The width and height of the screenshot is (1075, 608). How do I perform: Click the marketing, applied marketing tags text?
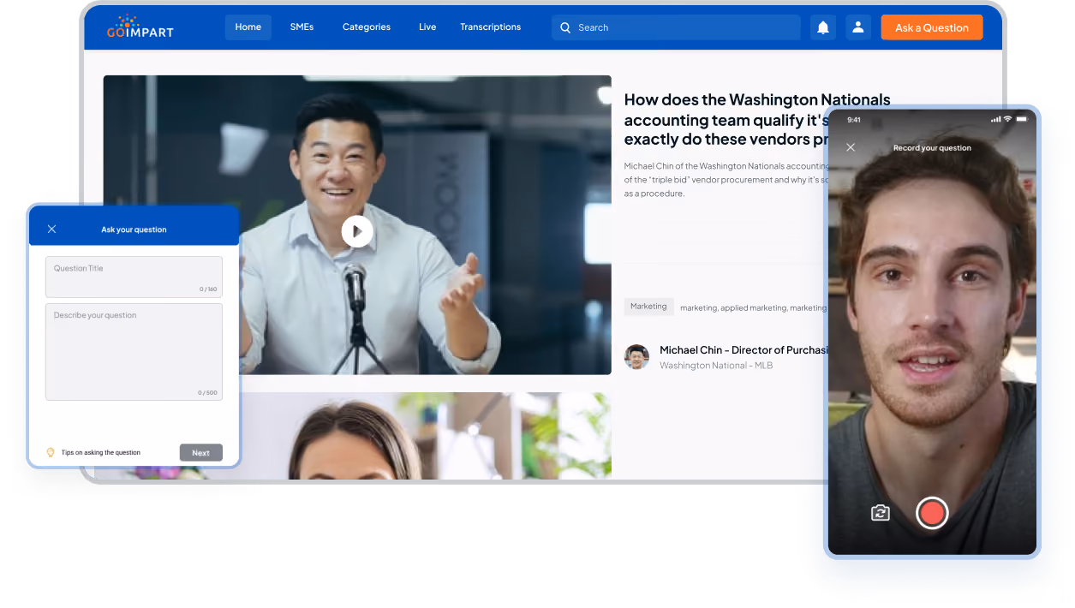(x=754, y=308)
